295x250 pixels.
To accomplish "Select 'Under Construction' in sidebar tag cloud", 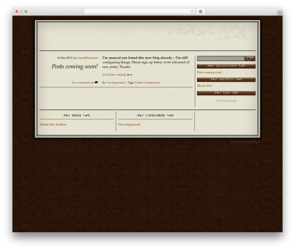I will tap(226, 100).
